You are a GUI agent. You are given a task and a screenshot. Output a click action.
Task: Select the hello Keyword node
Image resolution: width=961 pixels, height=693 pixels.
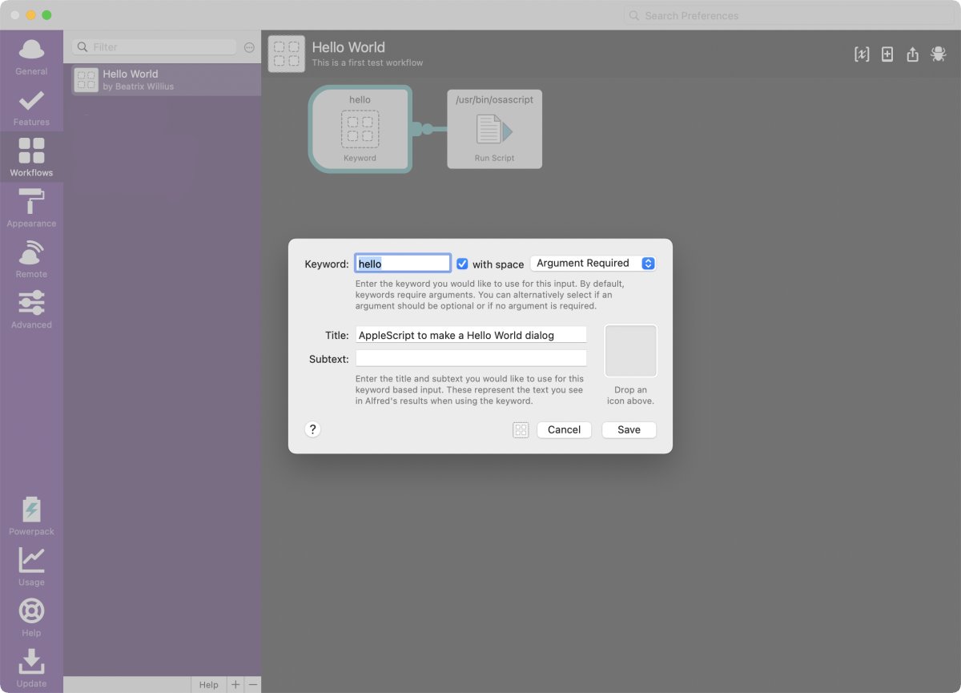pyautogui.click(x=360, y=129)
